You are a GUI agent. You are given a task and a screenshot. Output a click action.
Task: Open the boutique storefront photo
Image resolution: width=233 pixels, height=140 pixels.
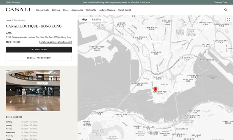(x=33, y=91)
